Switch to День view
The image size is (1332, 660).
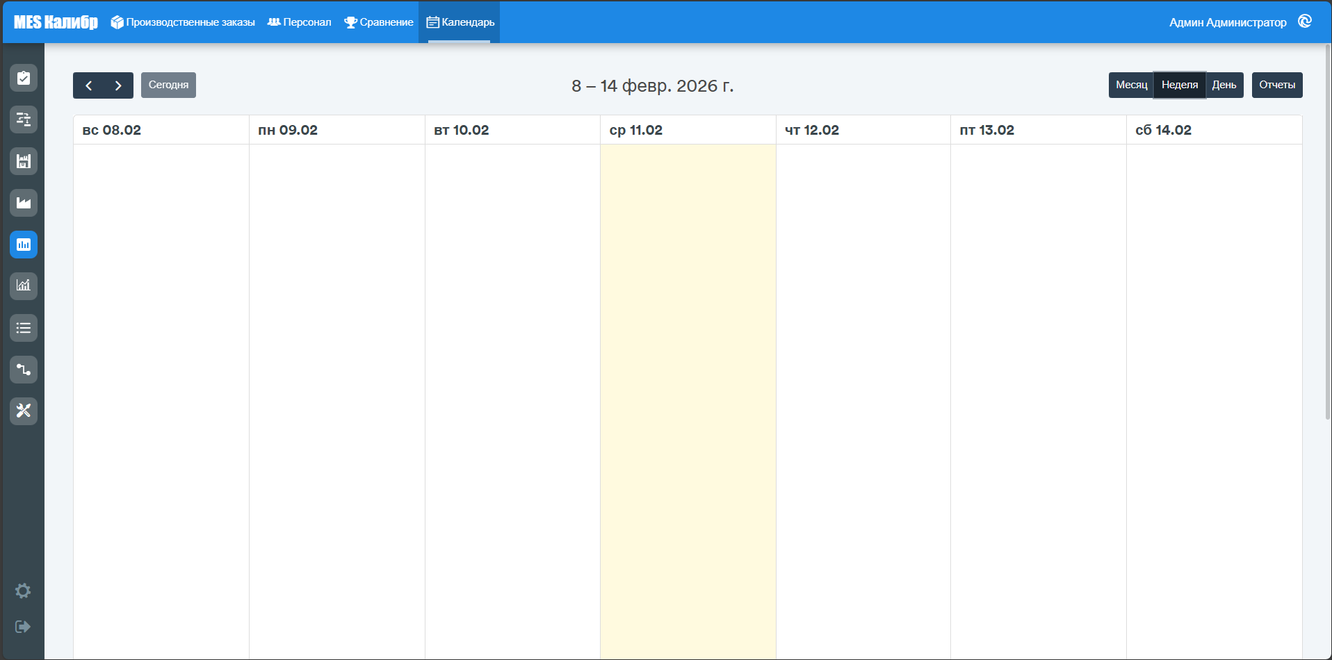pos(1224,85)
